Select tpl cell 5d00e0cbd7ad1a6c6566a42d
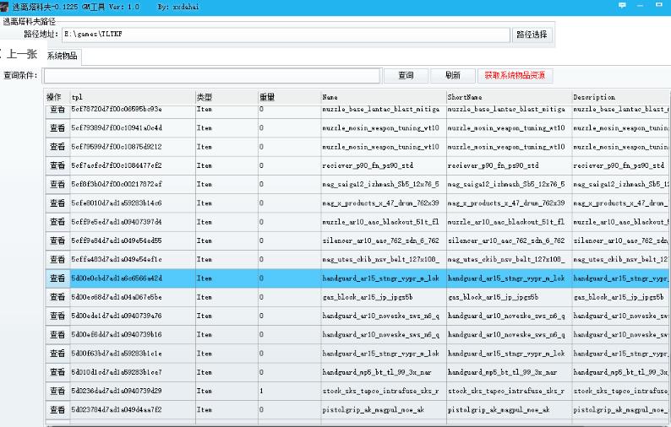Viewport: 671px width, 427px height. (x=133, y=278)
